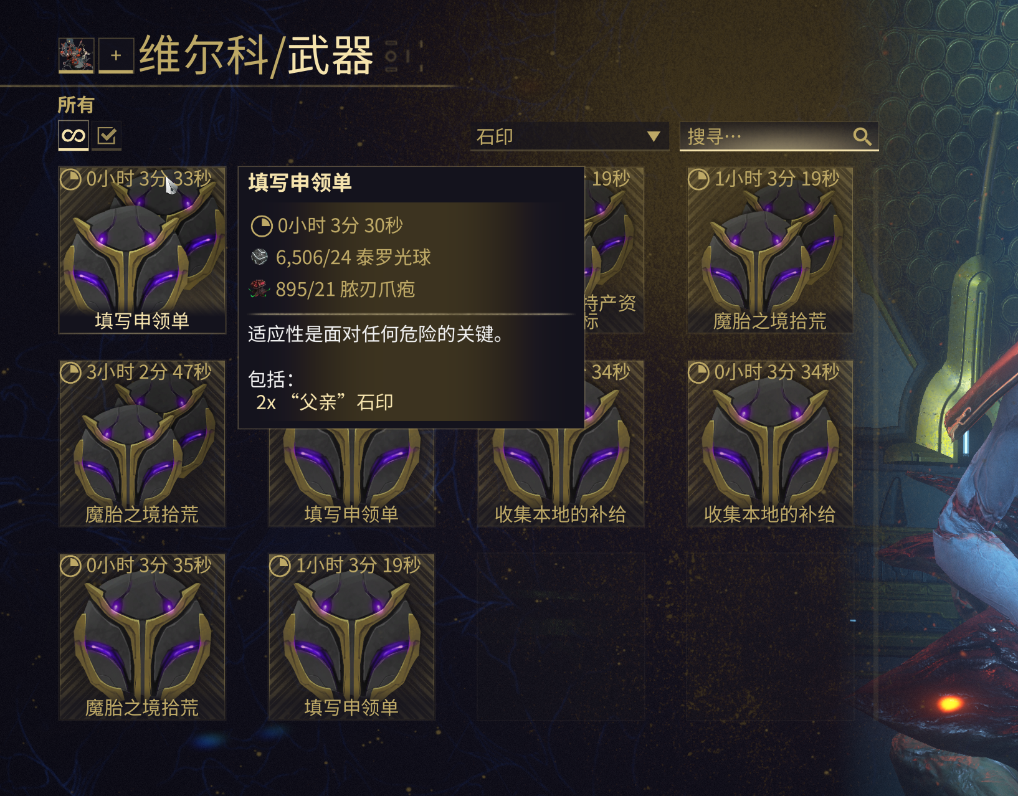Image resolution: width=1018 pixels, height=796 pixels.
Task: Select 魔胎之境拾荒 item with 3小时2分47秒
Action: (x=142, y=443)
